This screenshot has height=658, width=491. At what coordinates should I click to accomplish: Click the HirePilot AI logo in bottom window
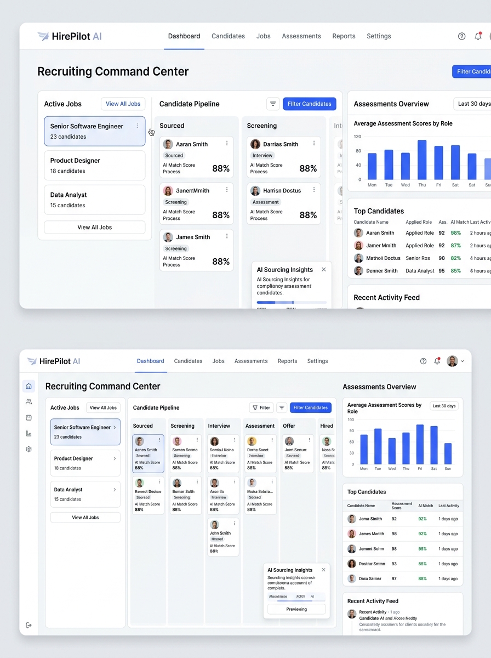pos(54,361)
